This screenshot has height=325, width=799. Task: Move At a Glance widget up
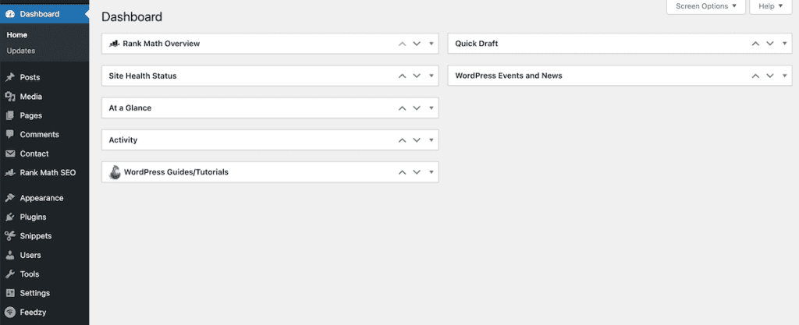(x=402, y=108)
